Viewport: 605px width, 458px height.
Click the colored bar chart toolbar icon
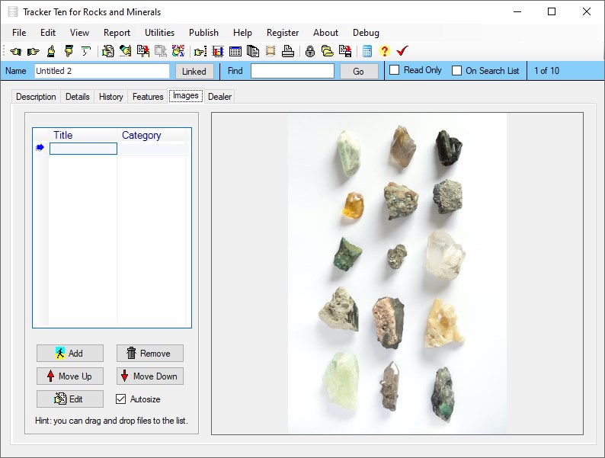pos(218,51)
